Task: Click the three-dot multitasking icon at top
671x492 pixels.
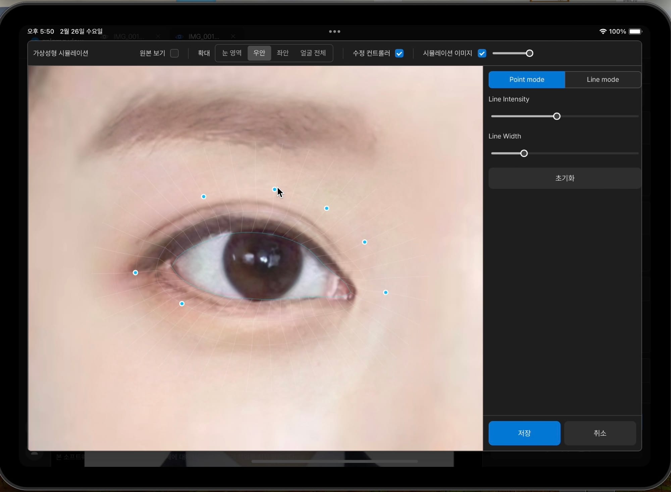Action: click(334, 32)
